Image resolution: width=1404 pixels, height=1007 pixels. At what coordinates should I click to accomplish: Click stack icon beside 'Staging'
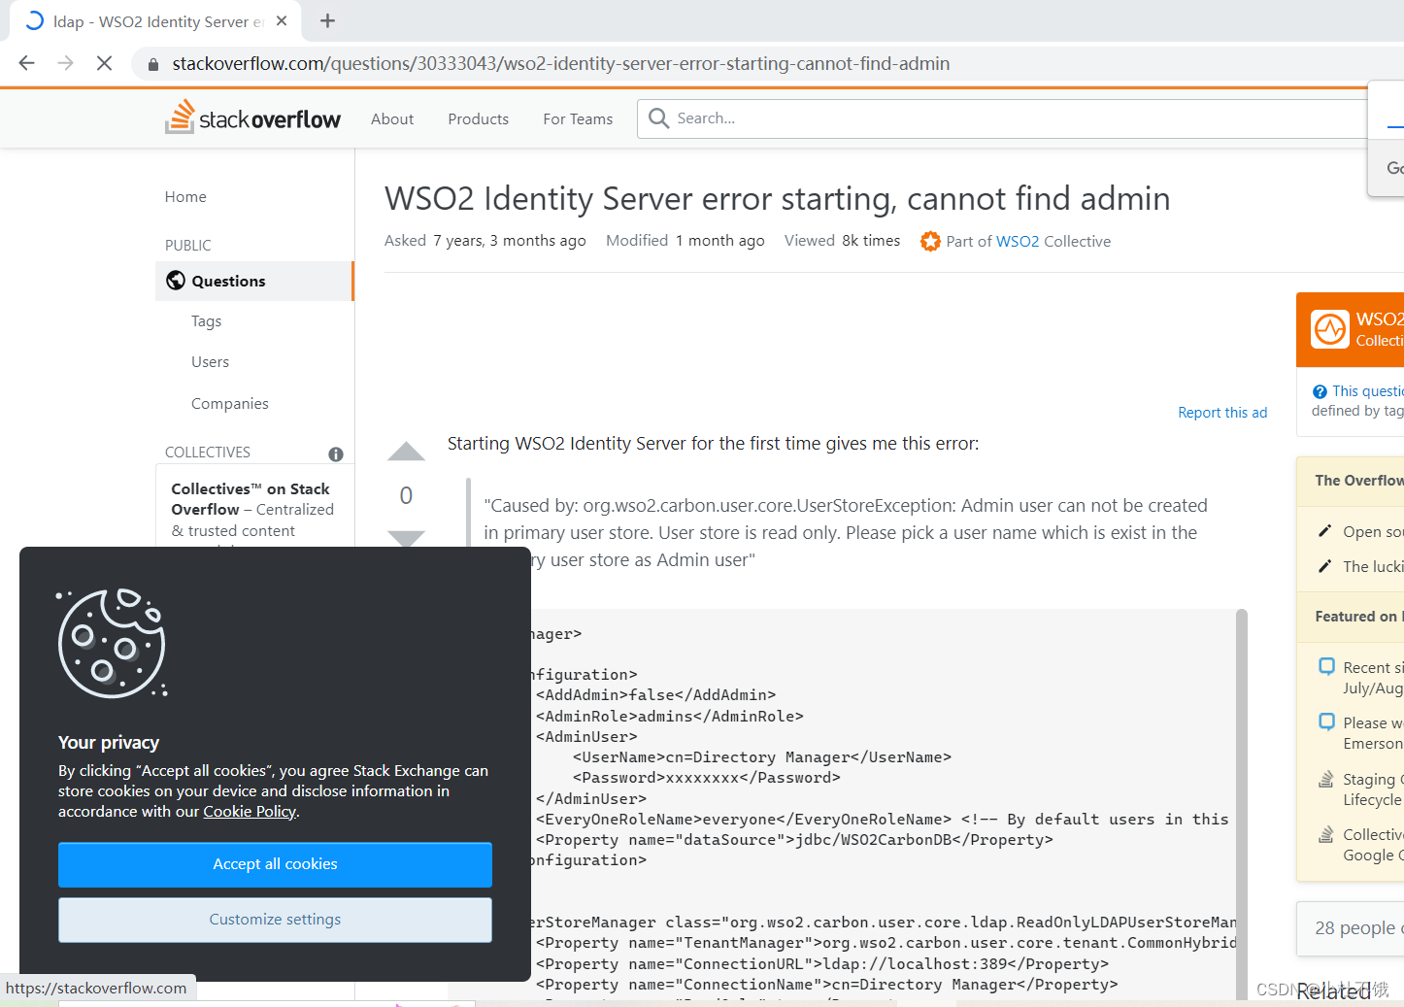click(1326, 779)
